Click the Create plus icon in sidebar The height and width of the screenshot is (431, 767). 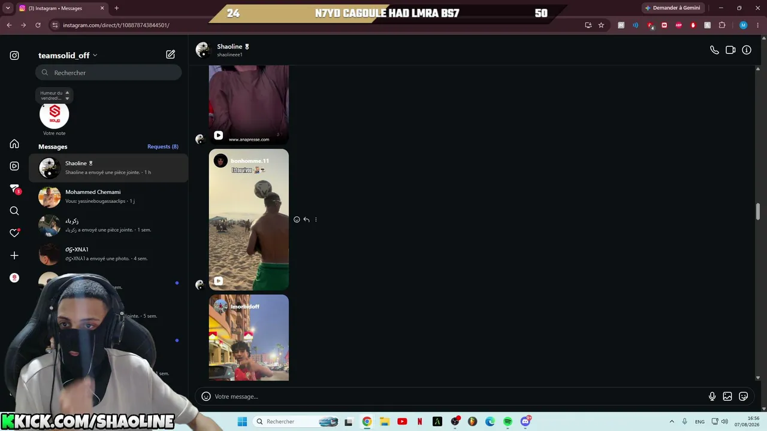click(x=14, y=256)
